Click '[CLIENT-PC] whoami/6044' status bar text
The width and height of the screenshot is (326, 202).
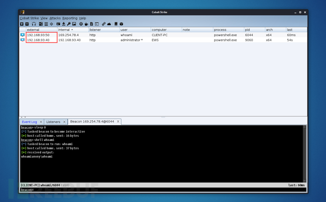coord(40,185)
